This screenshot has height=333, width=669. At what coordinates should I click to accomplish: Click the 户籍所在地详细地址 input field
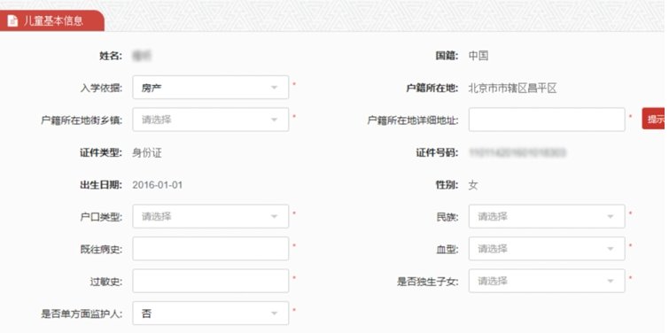(x=547, y=120)
